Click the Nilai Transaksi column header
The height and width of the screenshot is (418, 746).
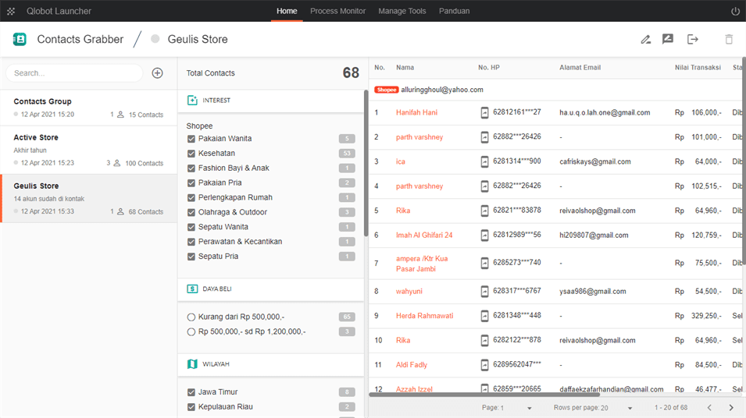tap(698, 67)
